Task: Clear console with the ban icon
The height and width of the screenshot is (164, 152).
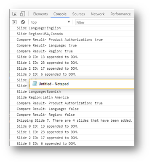Action: point(23,22)
